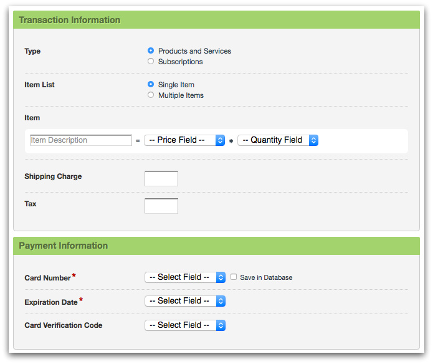Expand the Quantity Field dropdown

278,140
